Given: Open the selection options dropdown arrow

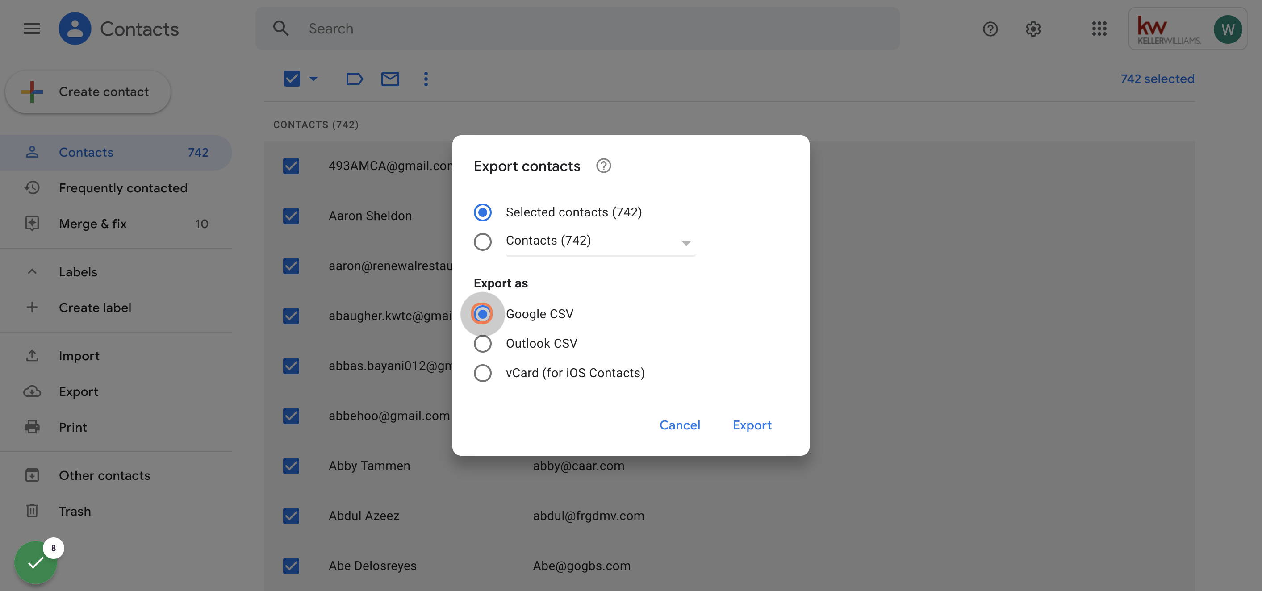Looking at the screenshot, I should [x=313, y=79].
